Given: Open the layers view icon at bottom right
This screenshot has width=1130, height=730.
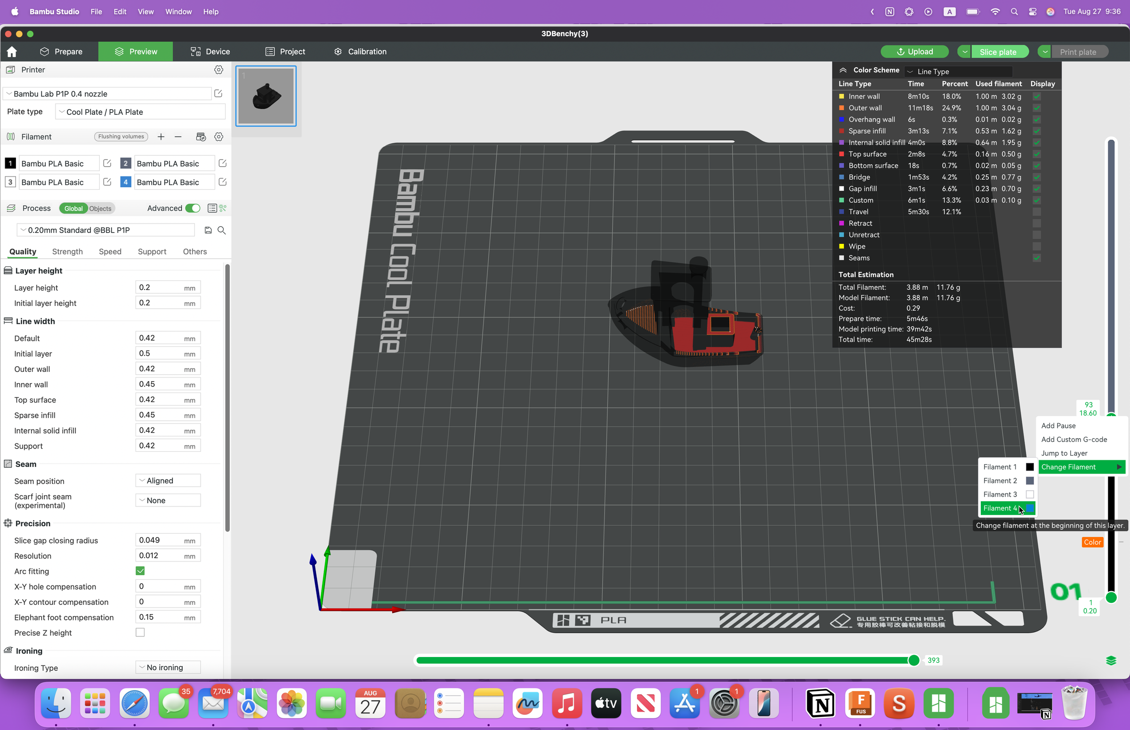Looking at the screenshot, I should (1112, 660).
